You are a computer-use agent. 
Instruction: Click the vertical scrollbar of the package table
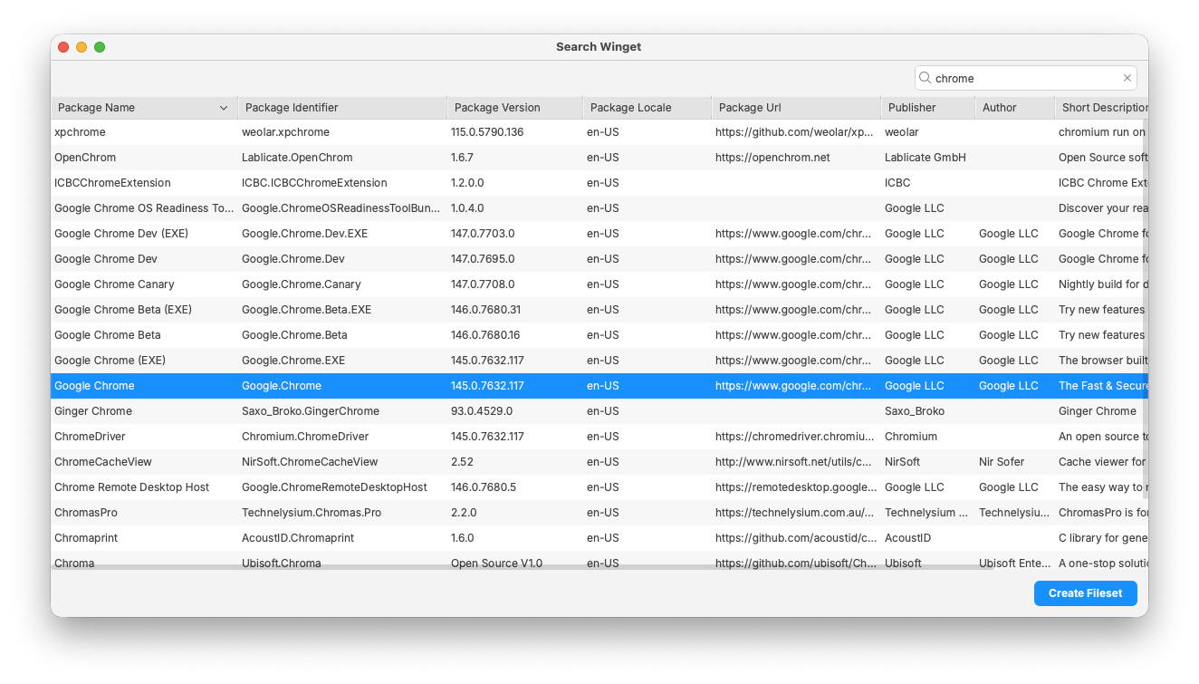1145,308
